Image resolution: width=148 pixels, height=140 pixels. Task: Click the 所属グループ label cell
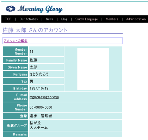point(16,125)
